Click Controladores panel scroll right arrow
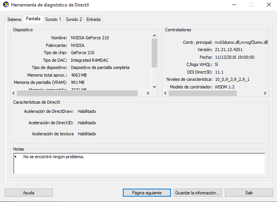277x202 pixels. [x=265, y=93]
